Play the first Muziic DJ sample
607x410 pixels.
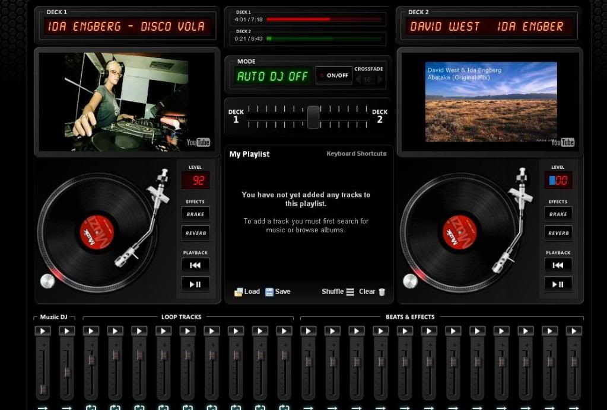coord(42,331)
